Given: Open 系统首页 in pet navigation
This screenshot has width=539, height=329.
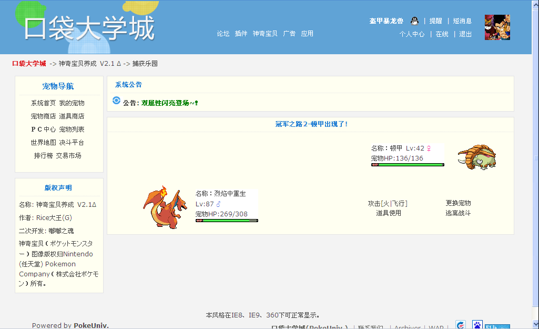Looking at the screenshot, I should click(43, 103).
